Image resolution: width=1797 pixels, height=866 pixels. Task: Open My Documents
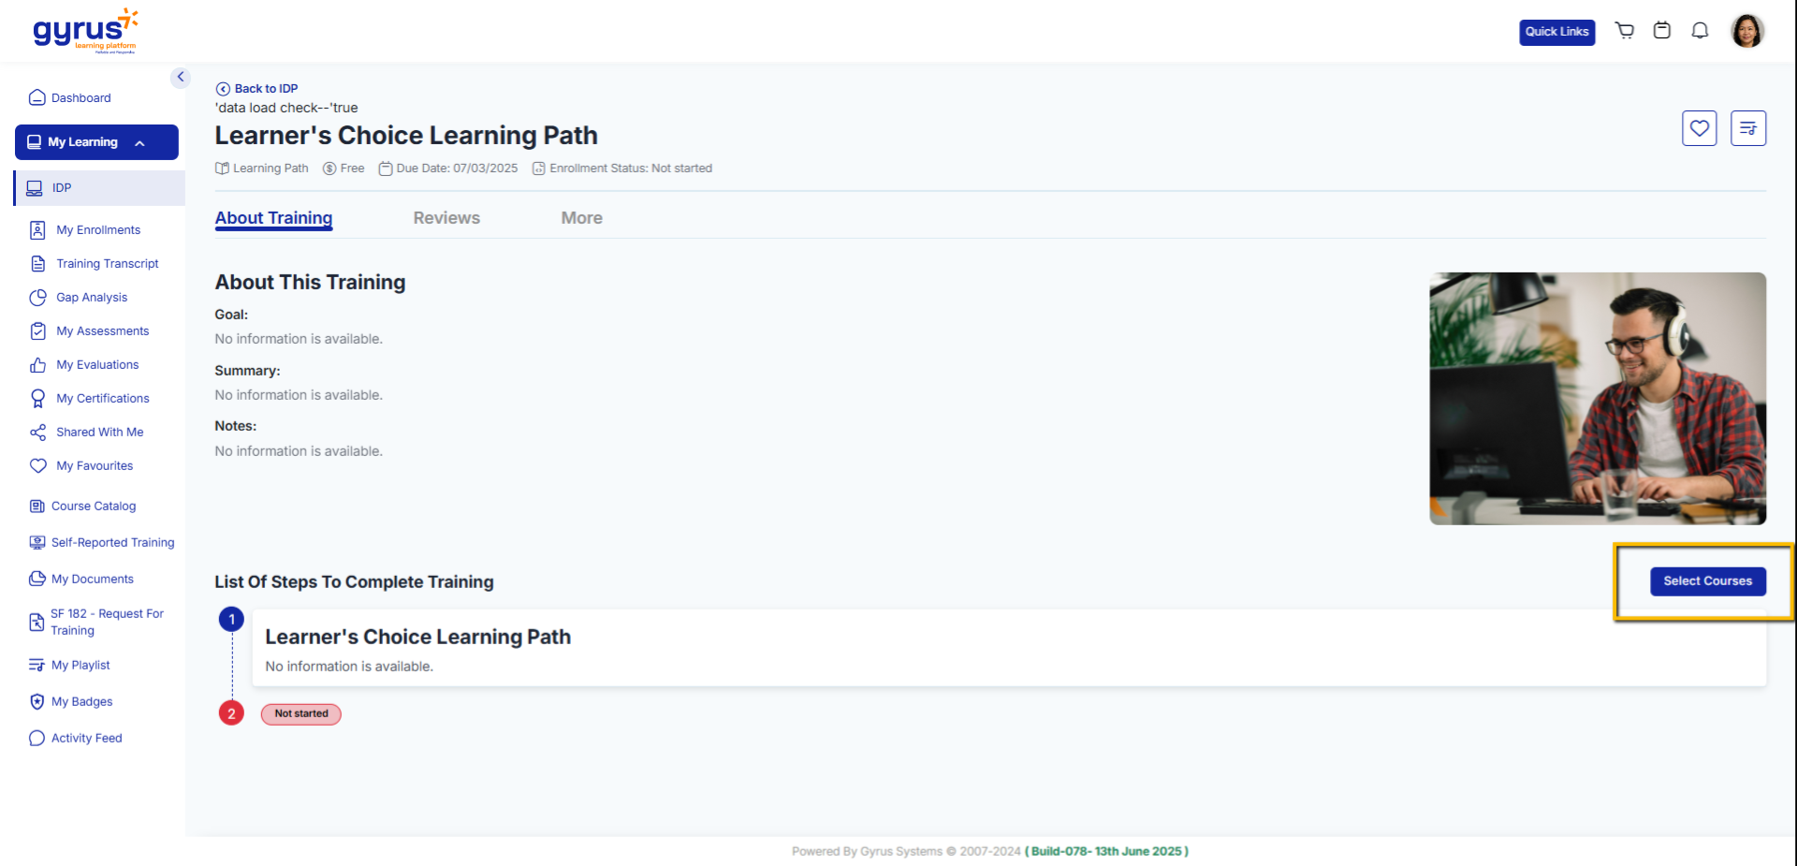tap(81, 580)
